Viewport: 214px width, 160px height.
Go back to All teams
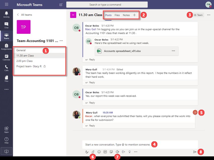pos(25,15)
